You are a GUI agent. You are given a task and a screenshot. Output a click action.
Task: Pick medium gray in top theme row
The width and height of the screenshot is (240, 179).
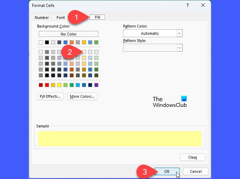point(78,42)
